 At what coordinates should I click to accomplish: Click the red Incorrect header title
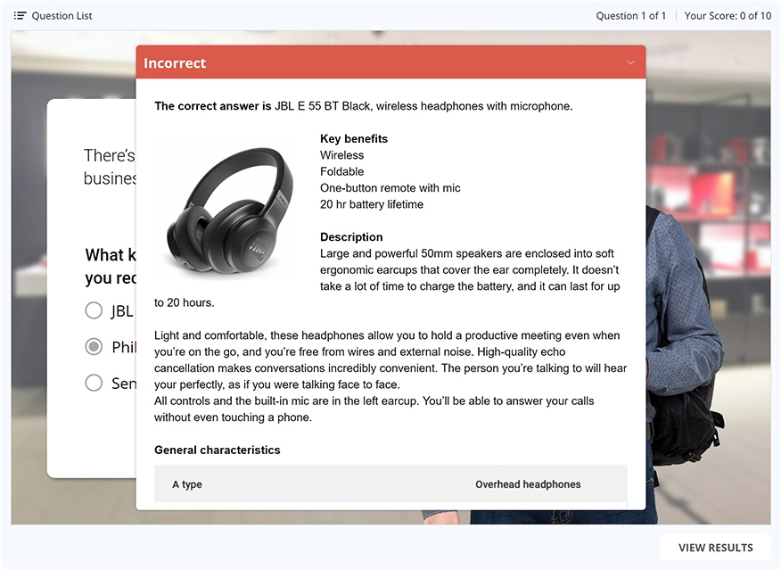pyautogui.click(x=175, y=63)
